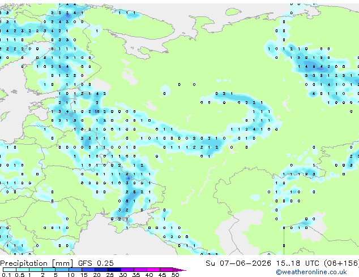
Task: Click the legend label "20"
Action: (97, 275)
